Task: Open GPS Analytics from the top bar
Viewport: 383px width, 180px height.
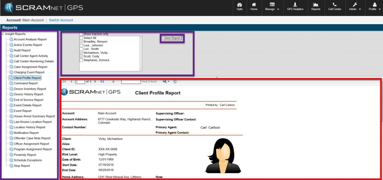Action: 295,6
